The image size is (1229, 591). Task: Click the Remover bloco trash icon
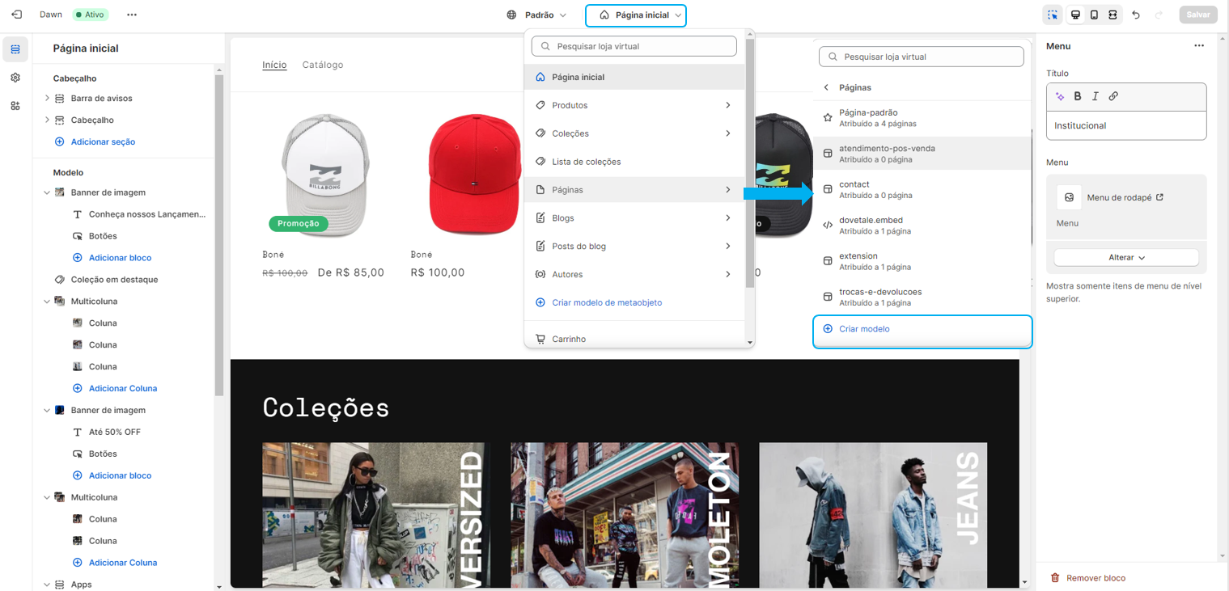coord(1055,578)
